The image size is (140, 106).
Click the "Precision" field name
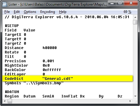15,61
